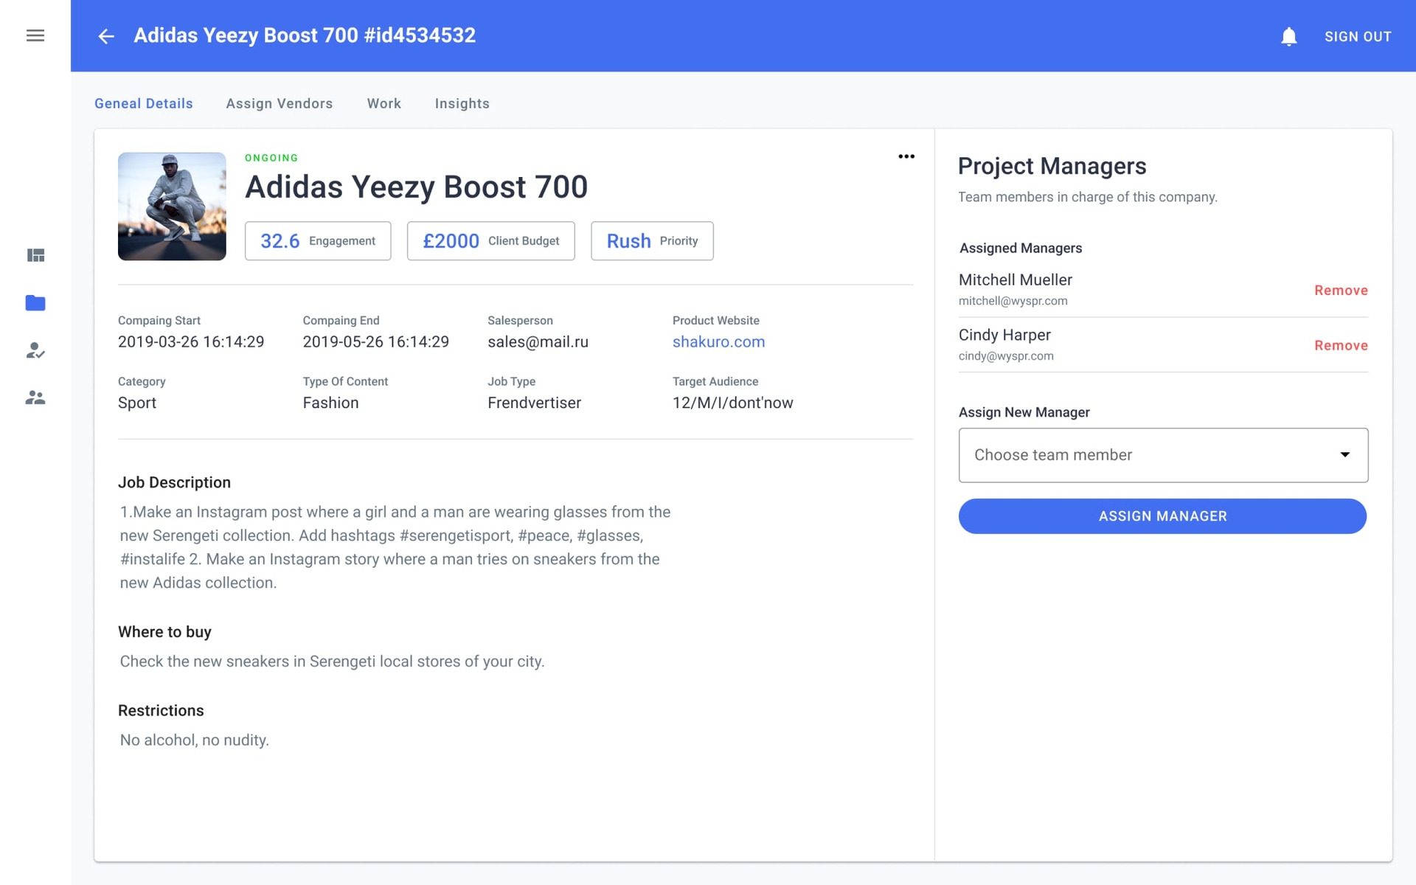Click the ASSIGN MANAGER button
1416x885 pixels.
point(1162,516)
